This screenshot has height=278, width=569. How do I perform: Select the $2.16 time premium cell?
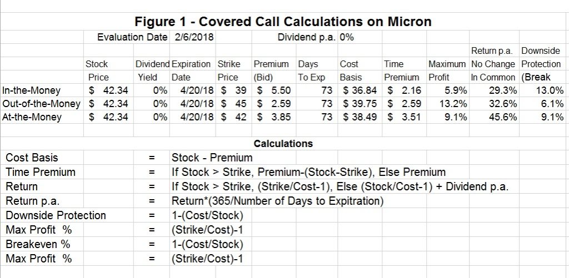pyautogui.click(x=404, y=90)
